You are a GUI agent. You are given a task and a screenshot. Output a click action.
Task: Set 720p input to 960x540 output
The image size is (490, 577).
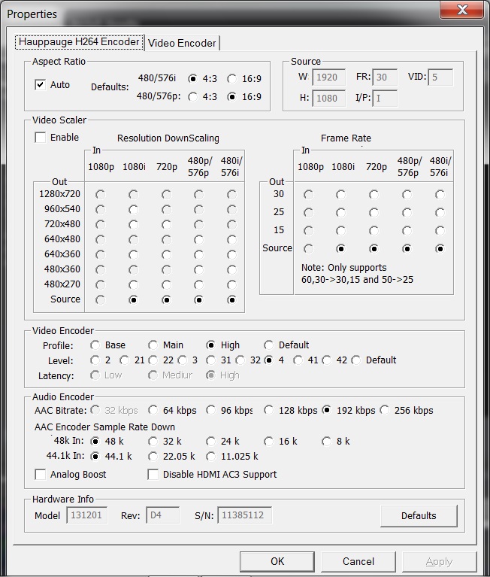point(167,209)
